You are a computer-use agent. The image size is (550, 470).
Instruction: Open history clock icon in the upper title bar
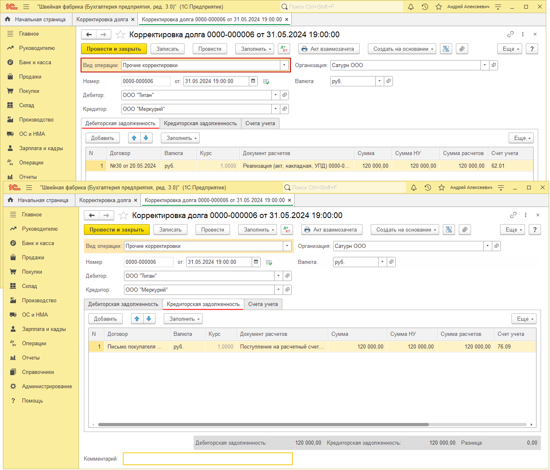(425, 7)
